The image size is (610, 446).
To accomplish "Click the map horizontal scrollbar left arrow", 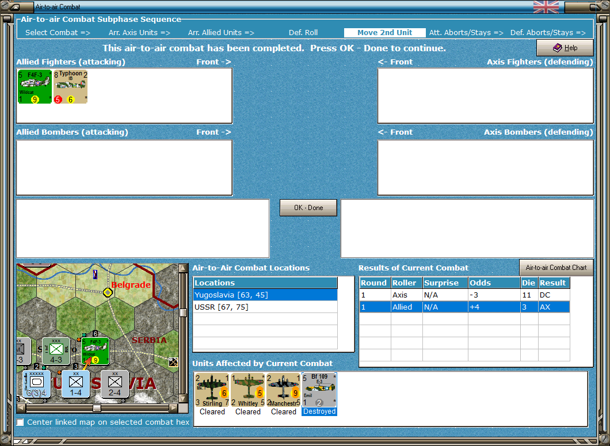I will pos(21,408).
